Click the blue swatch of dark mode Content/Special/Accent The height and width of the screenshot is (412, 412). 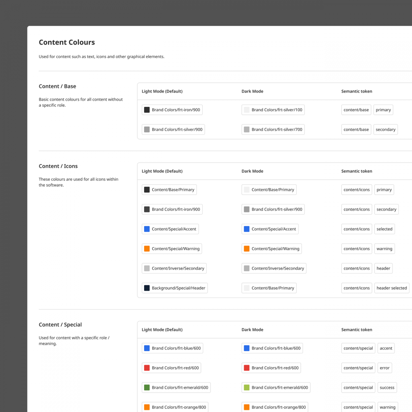247,229
